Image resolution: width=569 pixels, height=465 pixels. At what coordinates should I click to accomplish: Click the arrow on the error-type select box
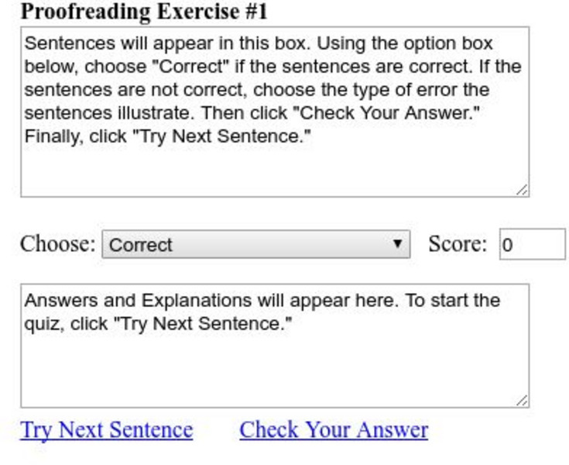click(x=397, y=244)
